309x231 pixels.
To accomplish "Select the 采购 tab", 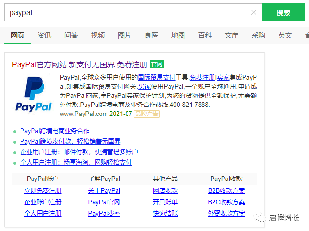I will 258,35.
